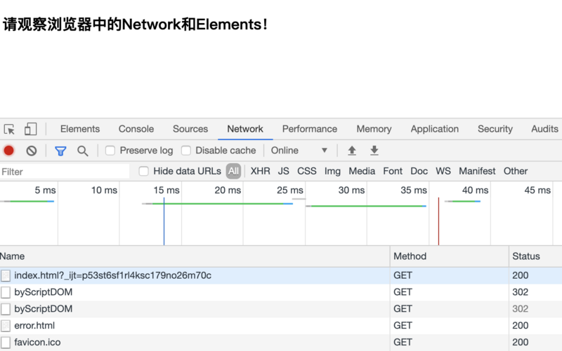Check the Disable cache option
The height and width of the screenshot is (351, 562).
point(186,151)
